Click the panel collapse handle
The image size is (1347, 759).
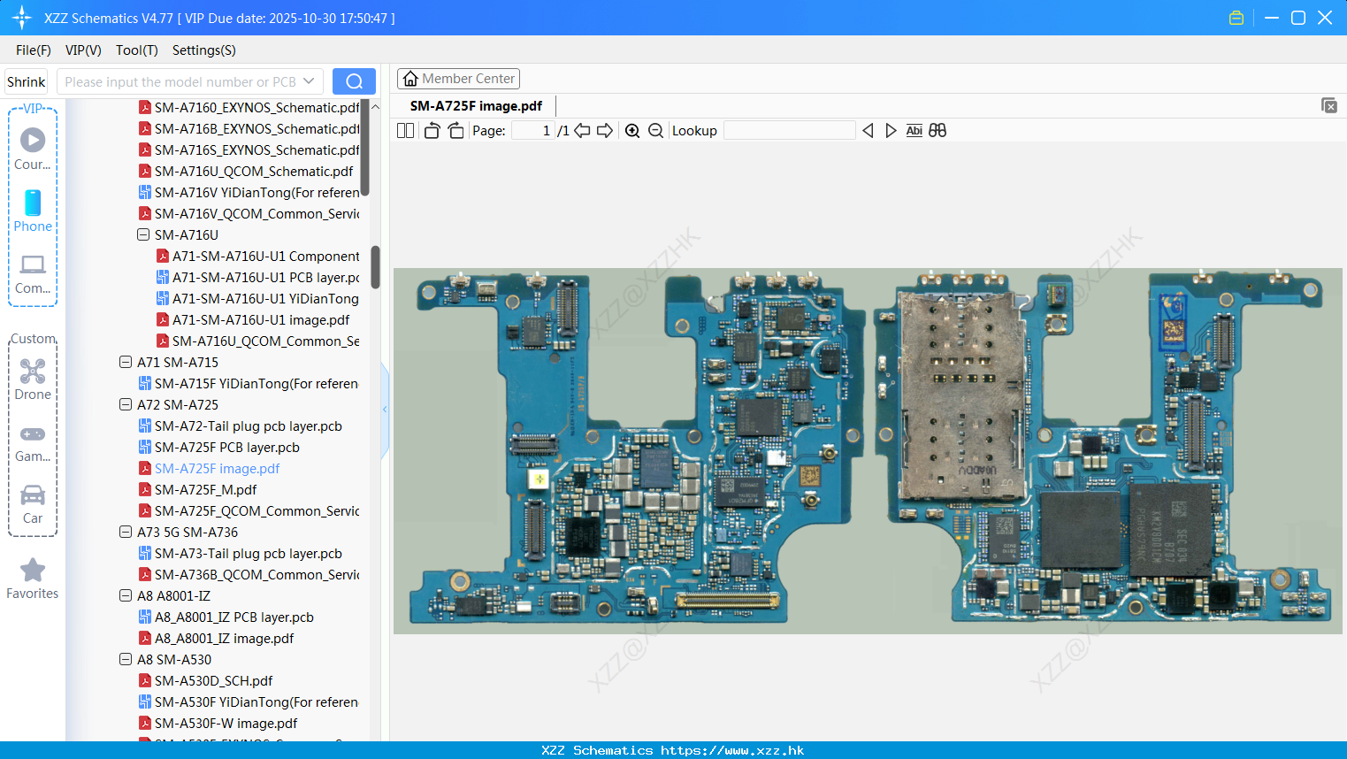point(385,410)
